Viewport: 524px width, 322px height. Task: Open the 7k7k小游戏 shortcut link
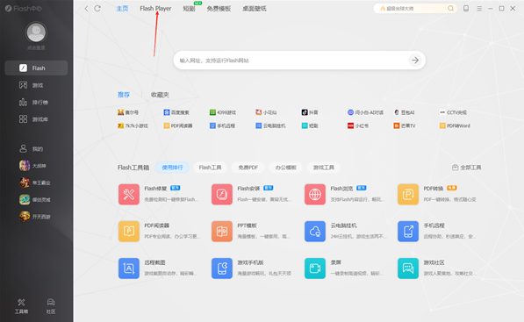133,126
